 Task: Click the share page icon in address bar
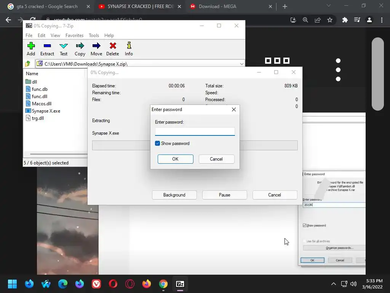[x=318, y=20]
